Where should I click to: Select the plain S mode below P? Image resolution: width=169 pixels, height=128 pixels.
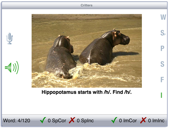coord(162,64)
